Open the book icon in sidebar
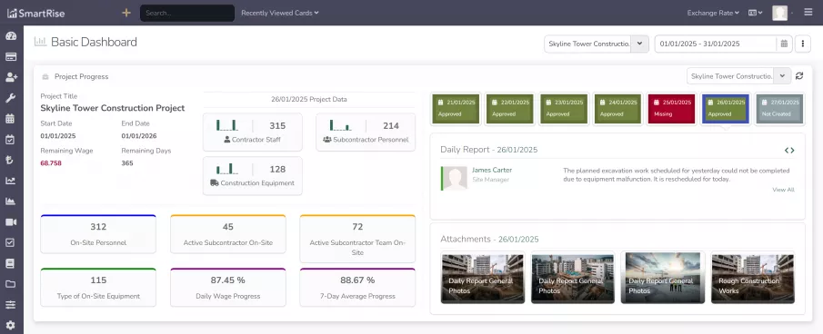This screenshot has height=334, width=823. pyautogui.click(x=10, y=263)
